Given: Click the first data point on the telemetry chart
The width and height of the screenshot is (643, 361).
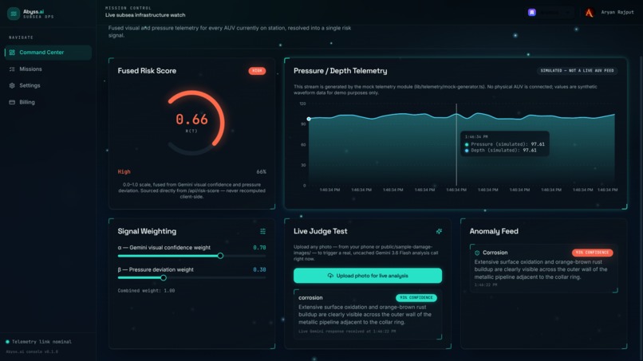Looking at the screenshot, I should tap(309, 119).
